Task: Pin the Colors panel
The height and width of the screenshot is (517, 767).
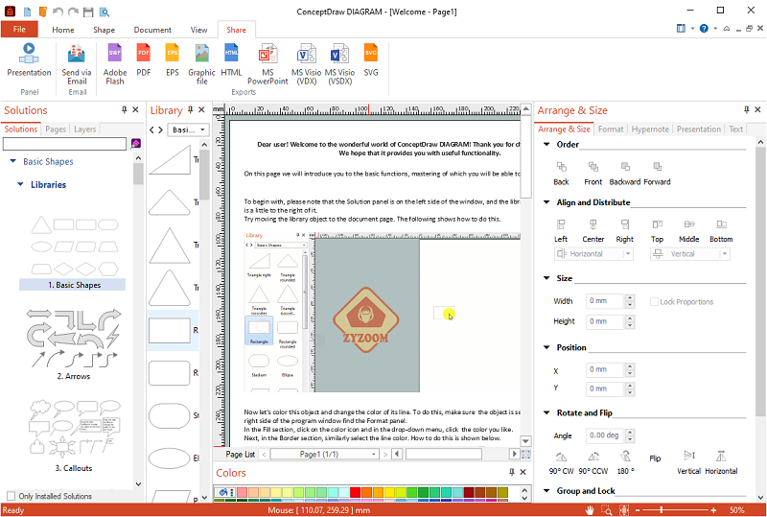Action: (512, 473)
